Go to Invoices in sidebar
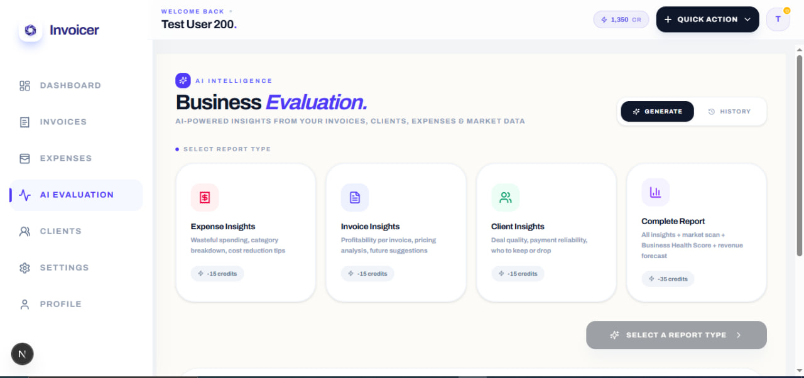 pos(76,122)
